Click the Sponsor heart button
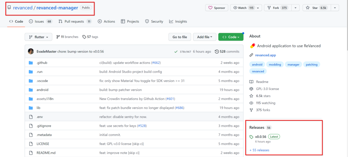 [216, 8]
